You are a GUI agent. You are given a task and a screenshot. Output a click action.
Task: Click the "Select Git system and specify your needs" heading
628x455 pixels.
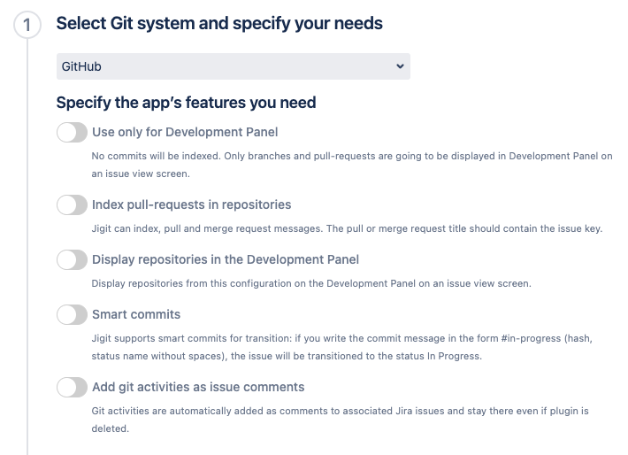point(219,24)
